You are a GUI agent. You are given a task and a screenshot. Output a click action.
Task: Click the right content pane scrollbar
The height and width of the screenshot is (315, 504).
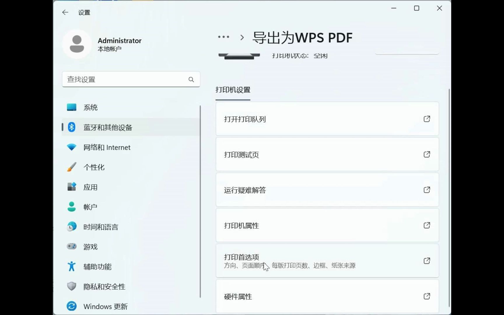point(449,198)
